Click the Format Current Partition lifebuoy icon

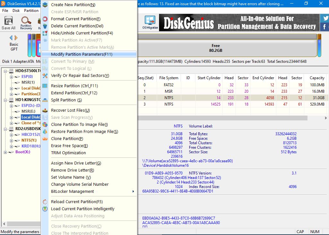tap(45, 19)
